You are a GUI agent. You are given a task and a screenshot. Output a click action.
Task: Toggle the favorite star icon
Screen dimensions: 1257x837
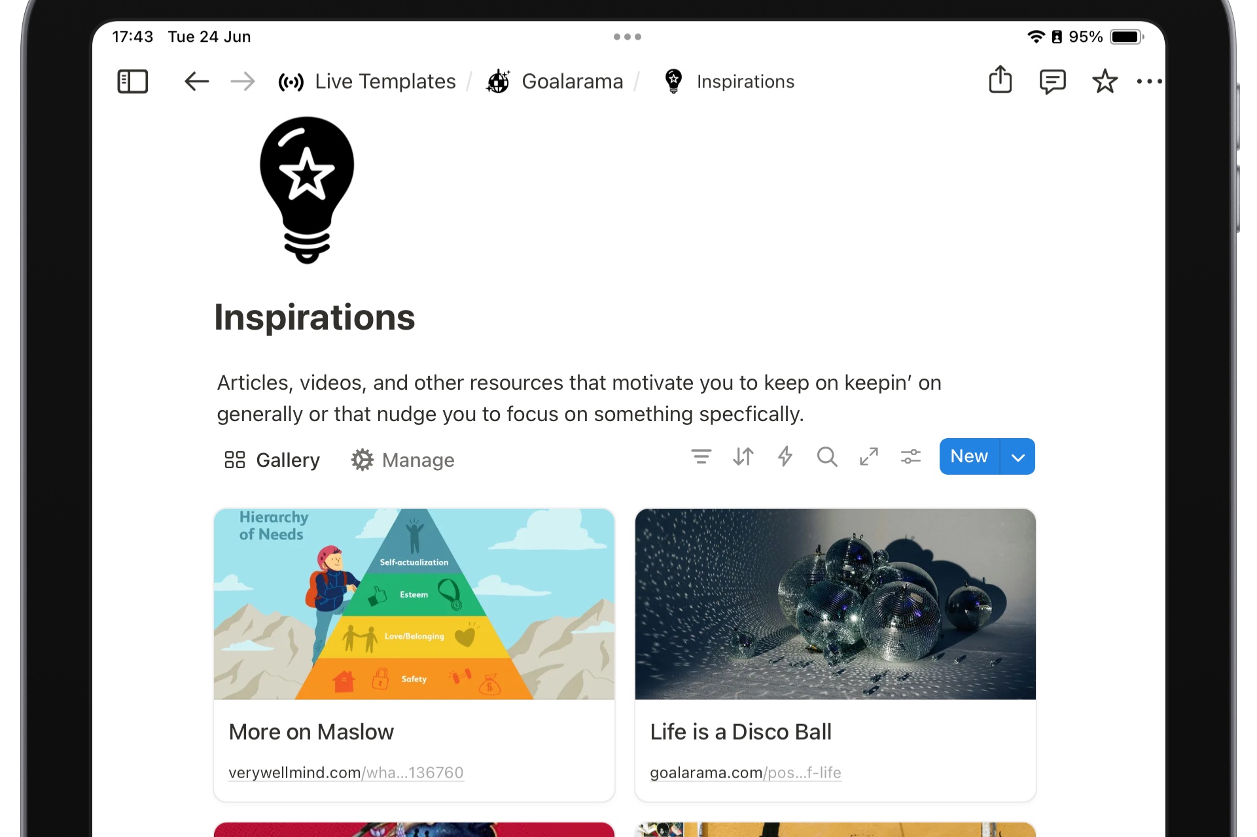[x=1105, y=81]
